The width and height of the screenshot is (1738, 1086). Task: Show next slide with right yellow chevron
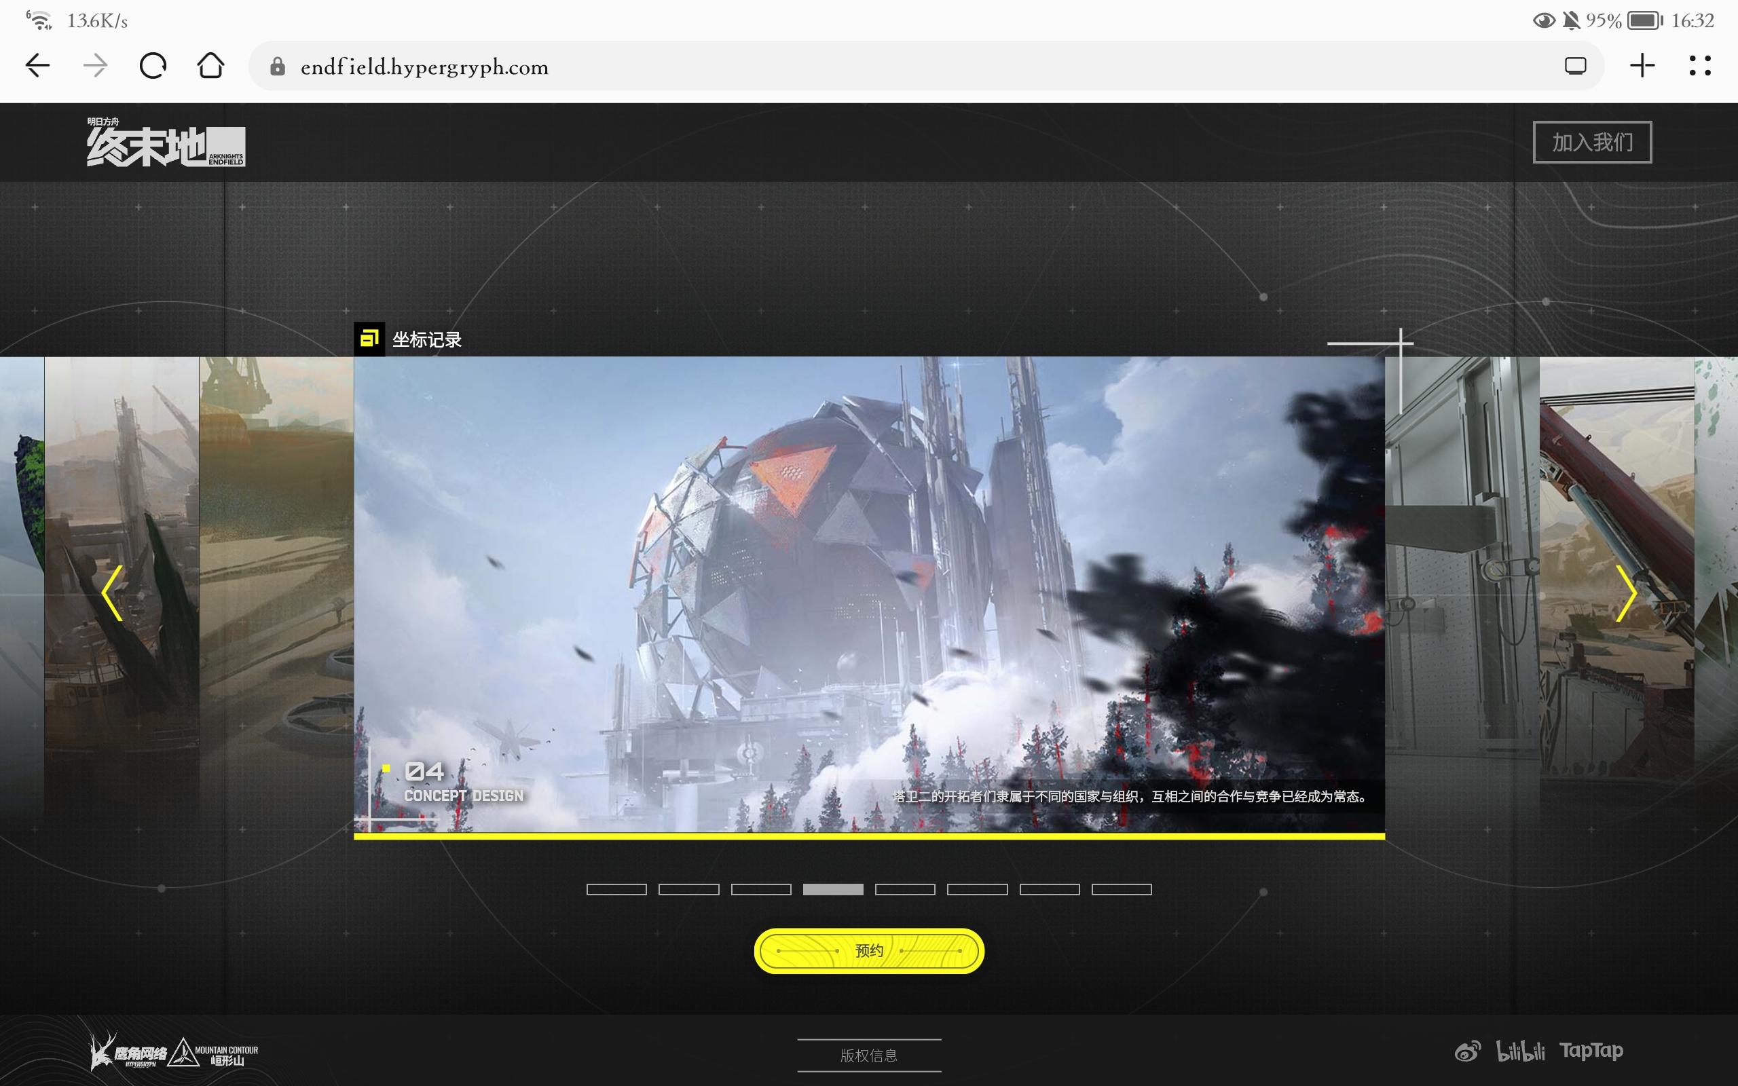tap(1626, 593)
